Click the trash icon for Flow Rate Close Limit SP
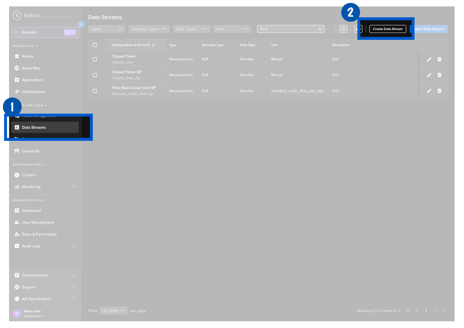The image size is (464, 328). (439, 91)
